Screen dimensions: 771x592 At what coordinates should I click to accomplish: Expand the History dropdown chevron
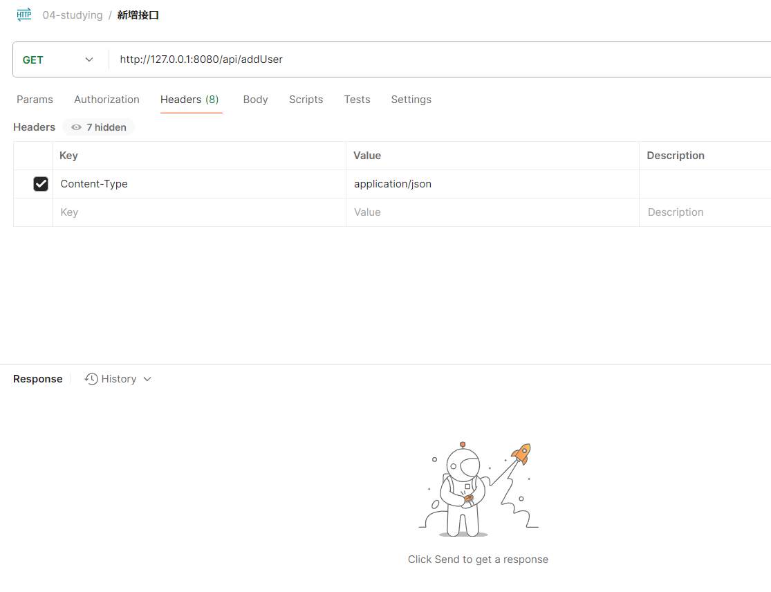(x=147, y=379)
